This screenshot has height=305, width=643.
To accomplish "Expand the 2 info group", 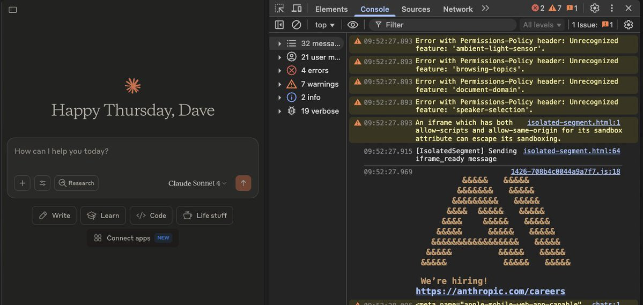I will [280, 98].
